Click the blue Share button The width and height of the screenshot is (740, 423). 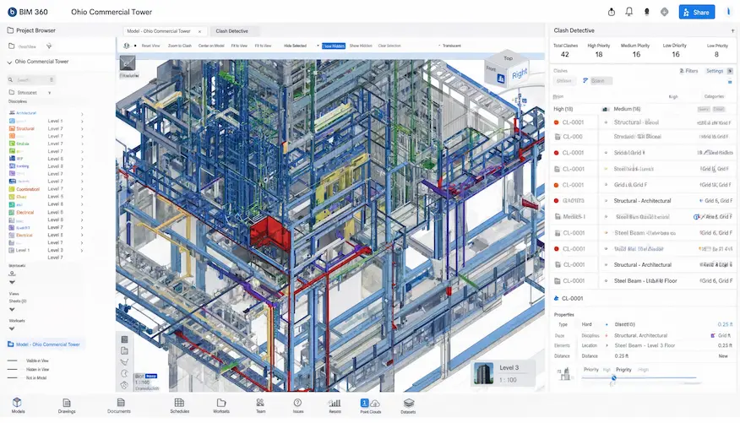[x=697, y=13]
